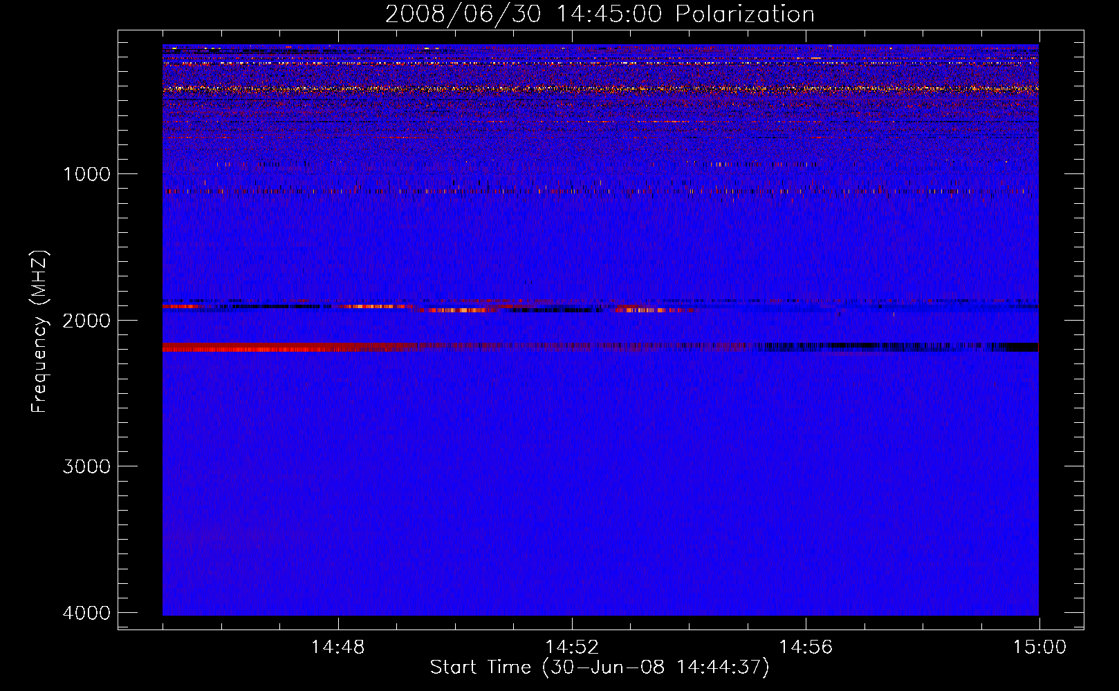Screen dimensions: 1119x691
Task: Click the 'Frequency (MHZ)' axis label
Action: pos(39,332)
